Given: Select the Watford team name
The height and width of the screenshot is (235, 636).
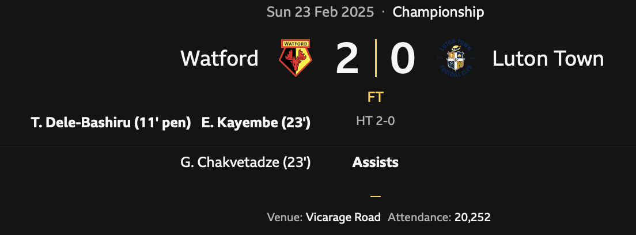Looking at the screenshot, I should [219, 58].
